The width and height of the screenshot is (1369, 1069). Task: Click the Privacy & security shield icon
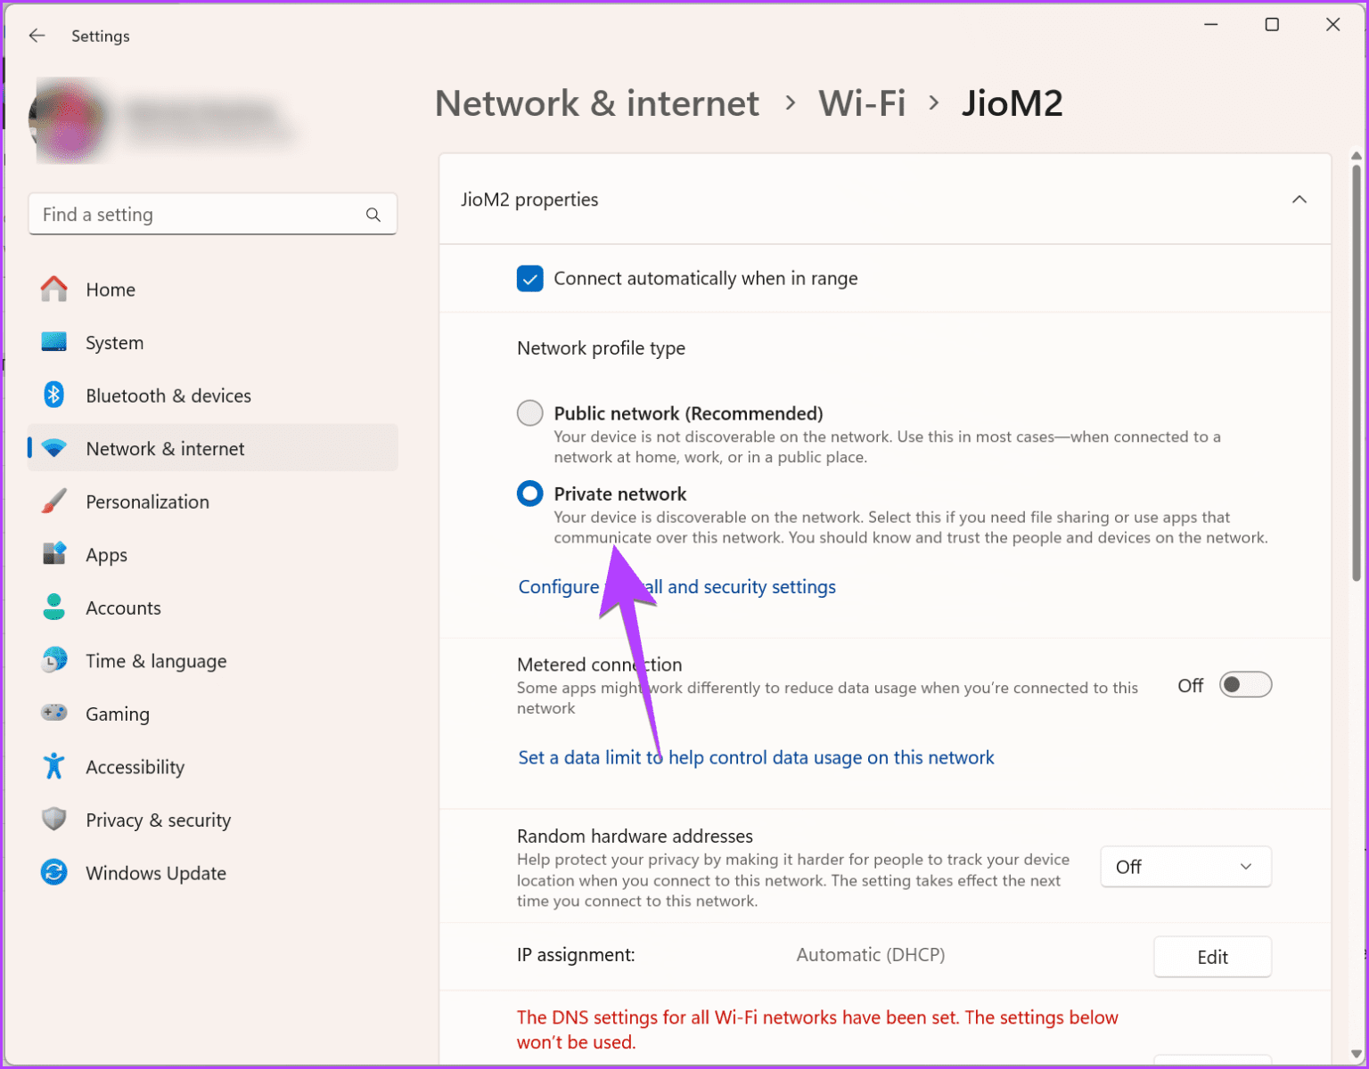[54, 820]
